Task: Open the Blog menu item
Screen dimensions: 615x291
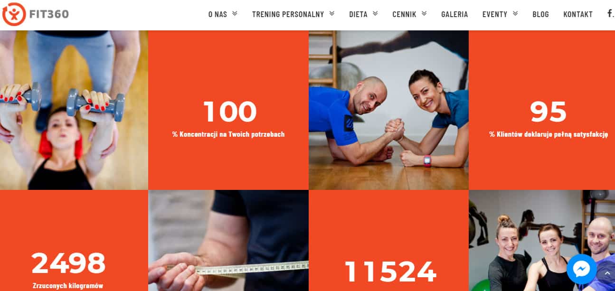Action: pos(540,14)
